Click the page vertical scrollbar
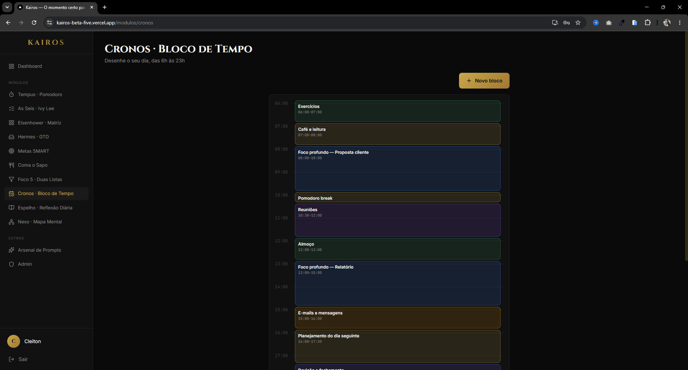 point(686,146)
